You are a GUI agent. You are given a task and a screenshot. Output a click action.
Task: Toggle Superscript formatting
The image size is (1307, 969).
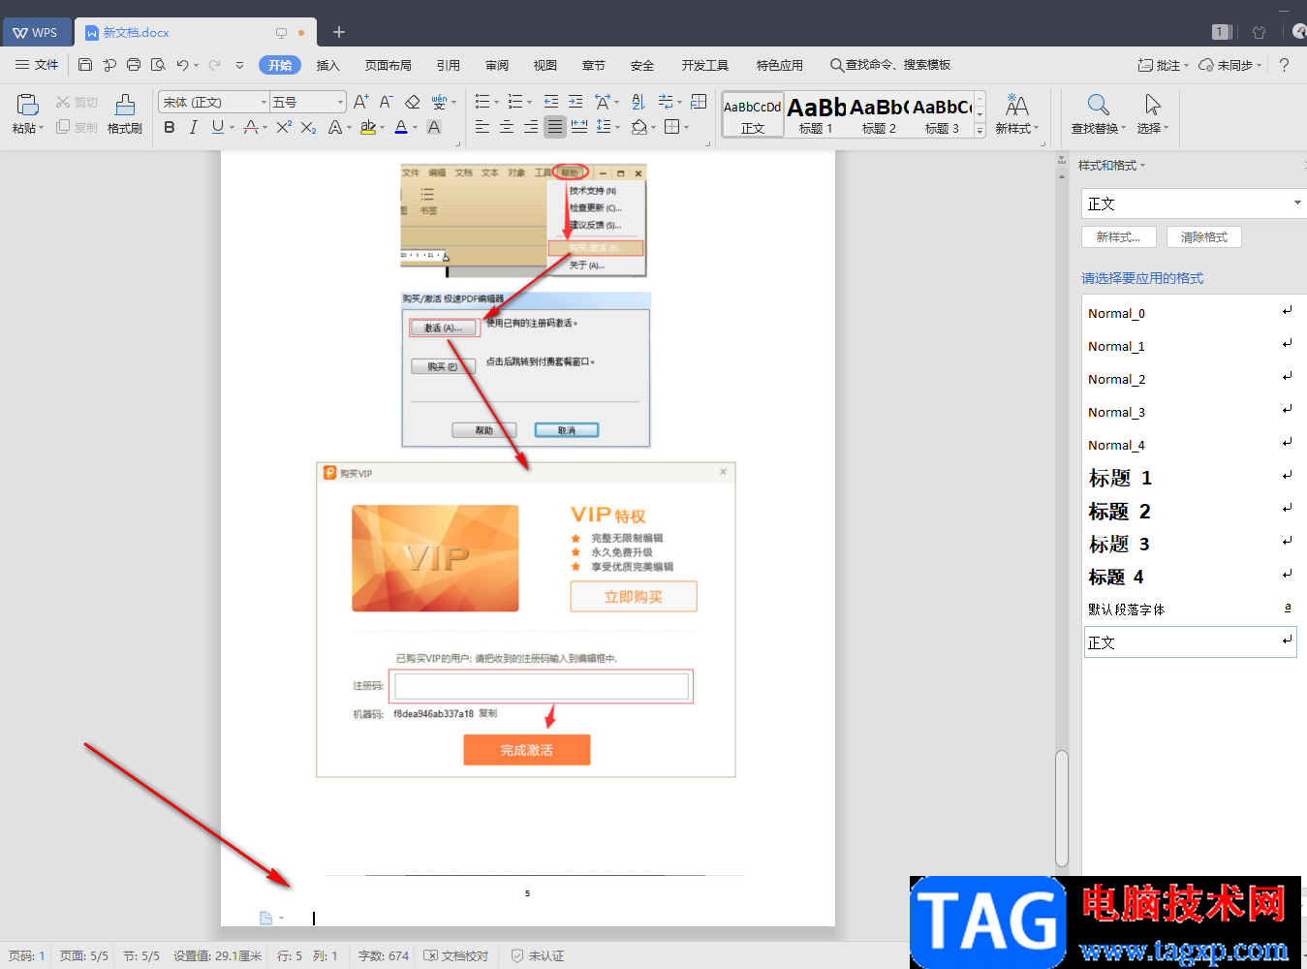click(284, 127)
